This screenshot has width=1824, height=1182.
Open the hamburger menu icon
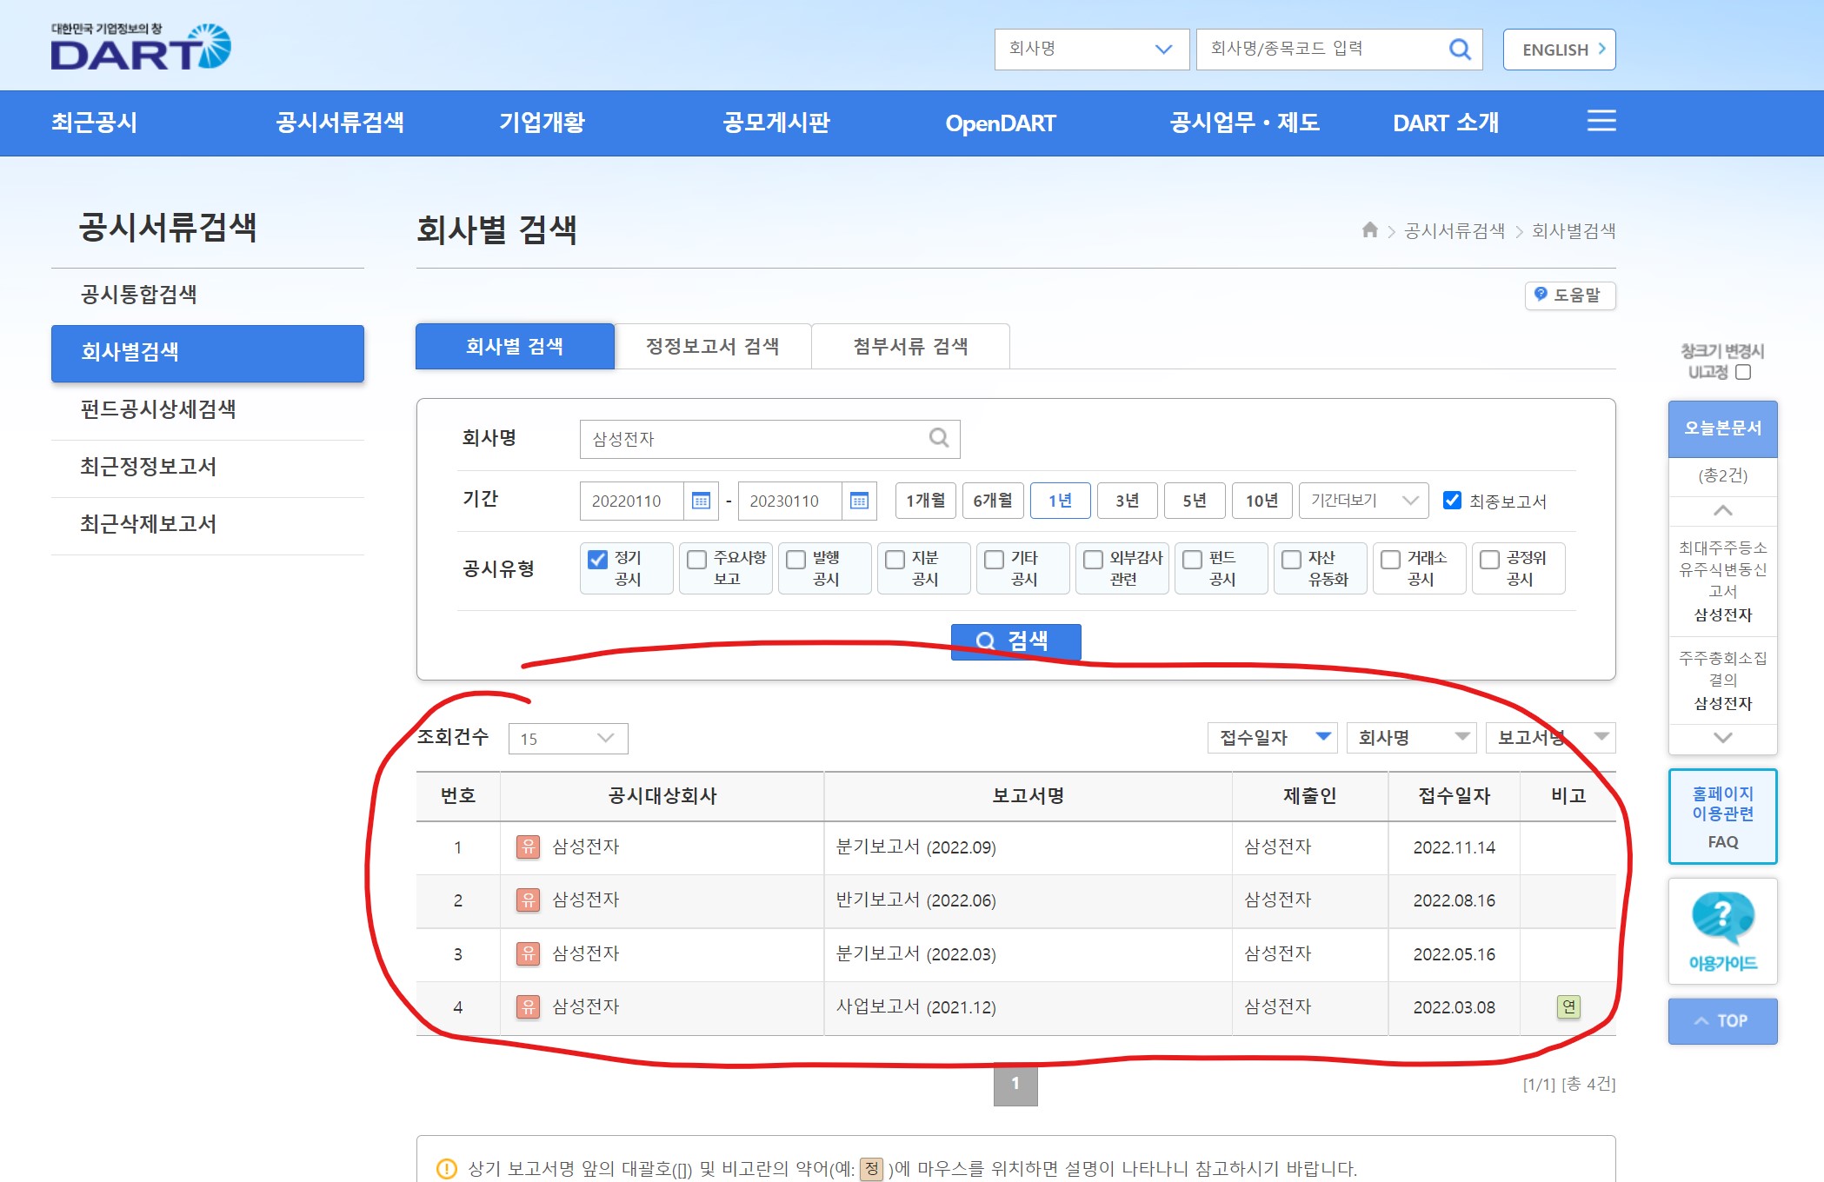point(1601,121)
